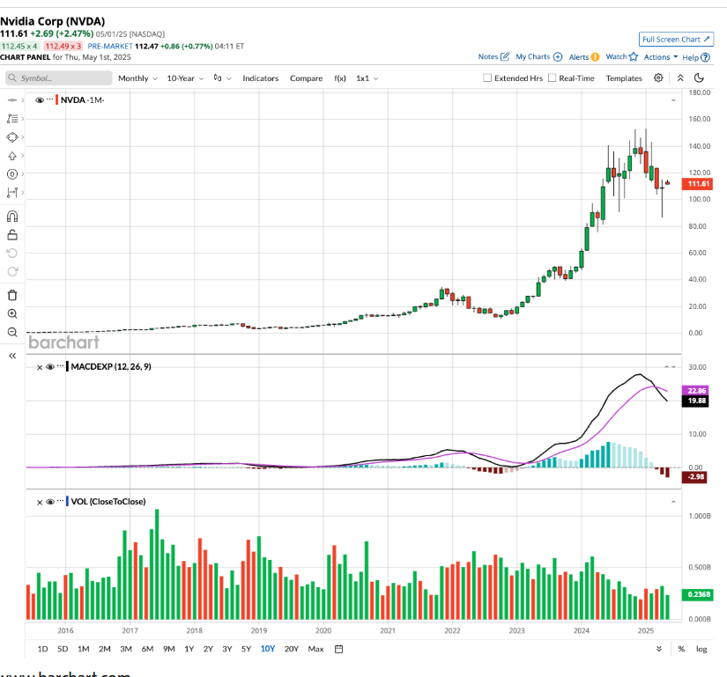Enable the Extended Hrs checkbox

pyautogui.click(x=487, y=78)
